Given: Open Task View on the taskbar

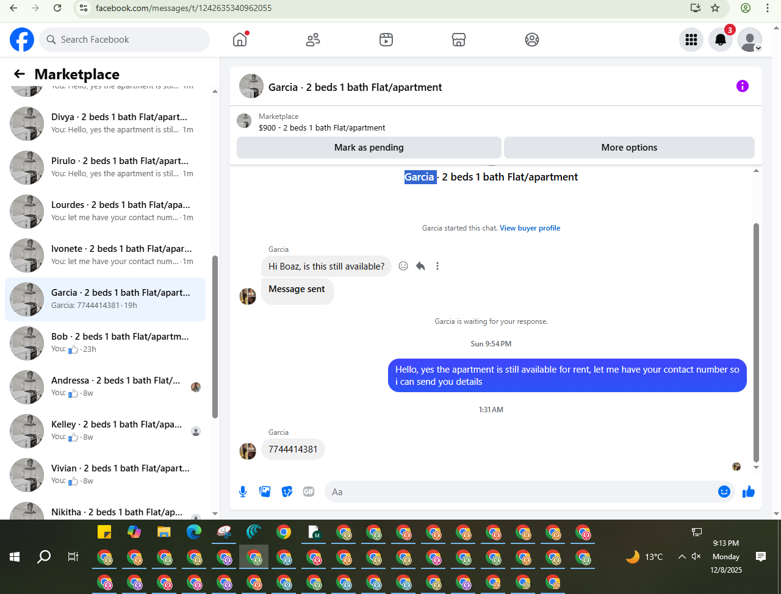Looking at the screenshot, I should 73,557.
